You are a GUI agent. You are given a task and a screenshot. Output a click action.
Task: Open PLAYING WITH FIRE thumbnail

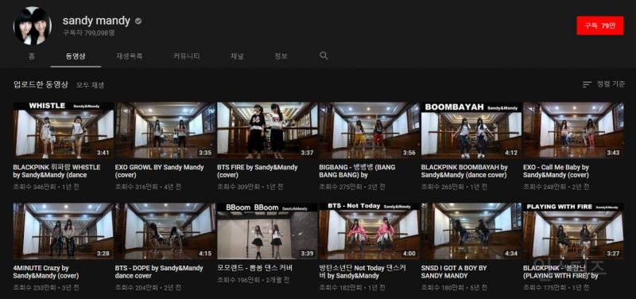(573, 231)
